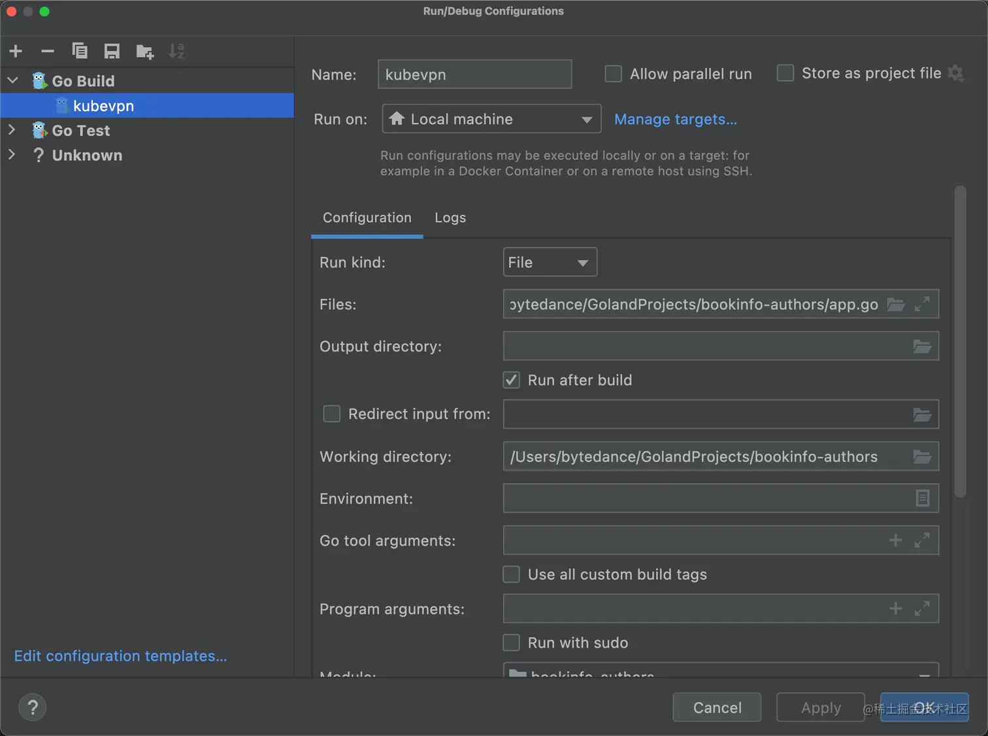Switch to the Logs tab
988x736 pixels.
click(450, 218)
